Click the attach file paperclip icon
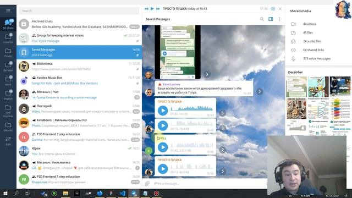Viewport: 352px width, 198px height. point(147,183)
